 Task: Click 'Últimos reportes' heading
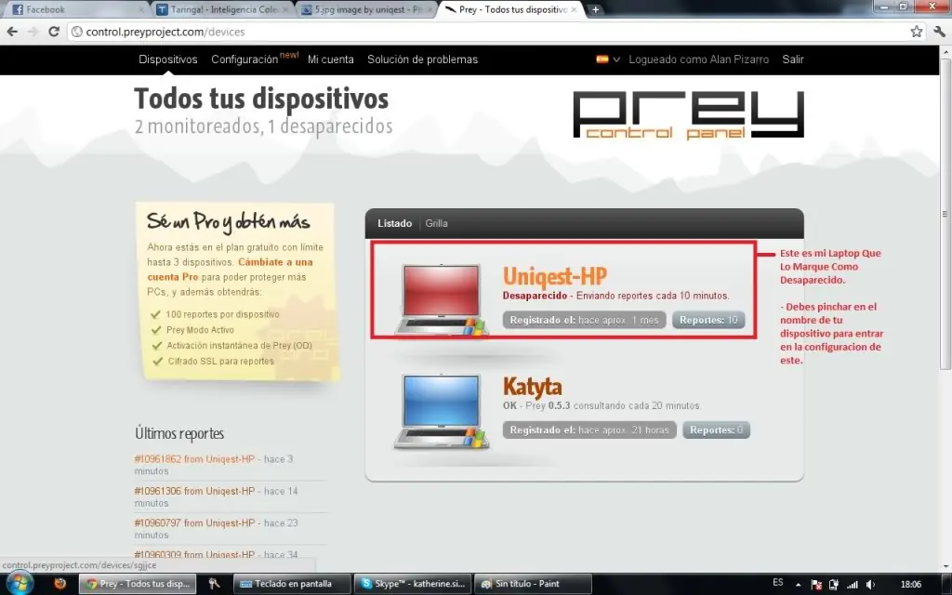click(179, 433)
